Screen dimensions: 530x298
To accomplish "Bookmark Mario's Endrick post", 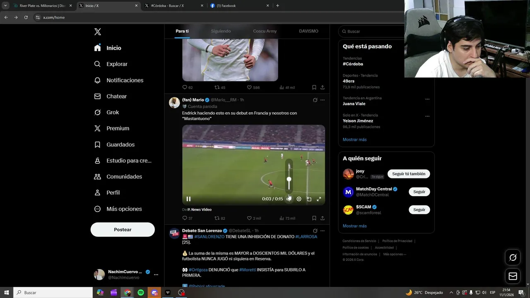I will tap(314, 218).
